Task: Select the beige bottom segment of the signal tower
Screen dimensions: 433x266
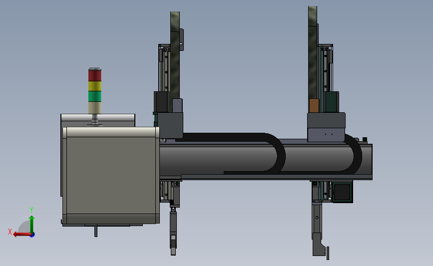Action: click(x=95, y=108)
